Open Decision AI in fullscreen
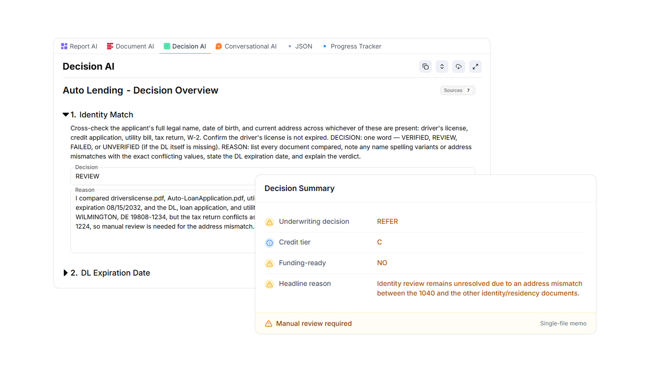649x372 pixels. click(x=475, y=67)
